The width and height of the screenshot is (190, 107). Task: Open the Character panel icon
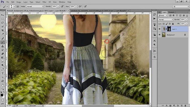click(154, 41)
